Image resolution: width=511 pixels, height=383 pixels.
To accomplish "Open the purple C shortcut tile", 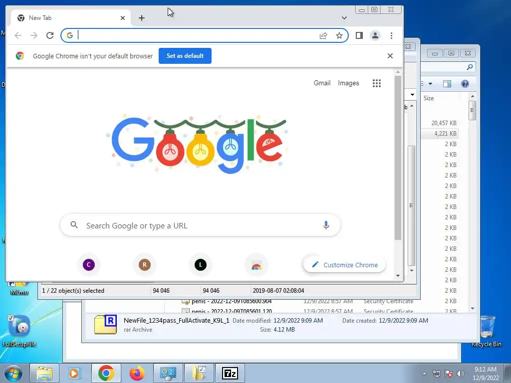I will pyautogui.click(x=89, y=265).
